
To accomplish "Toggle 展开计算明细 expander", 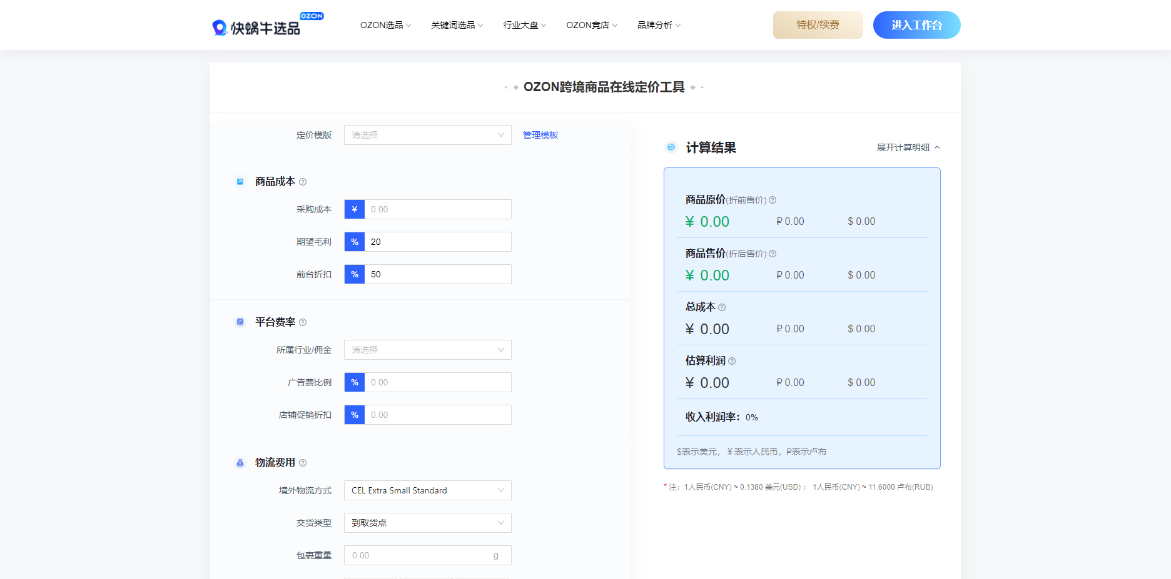I will tap(908, 147).
